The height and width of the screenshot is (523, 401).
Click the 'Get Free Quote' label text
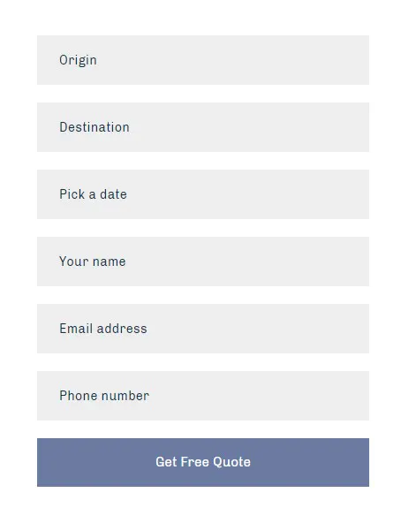click(203, 462)
